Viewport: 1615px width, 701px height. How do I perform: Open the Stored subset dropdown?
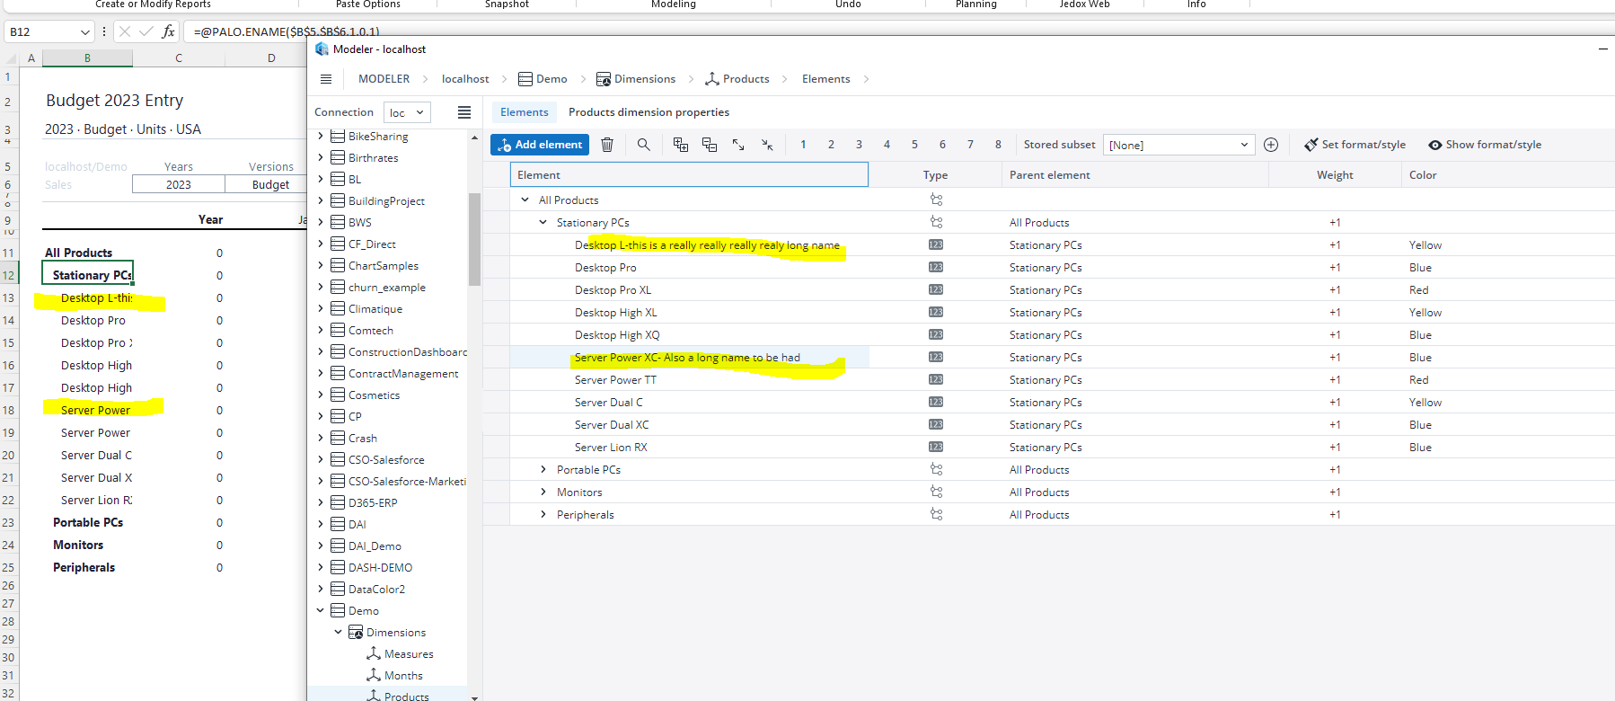[1178, 145]
